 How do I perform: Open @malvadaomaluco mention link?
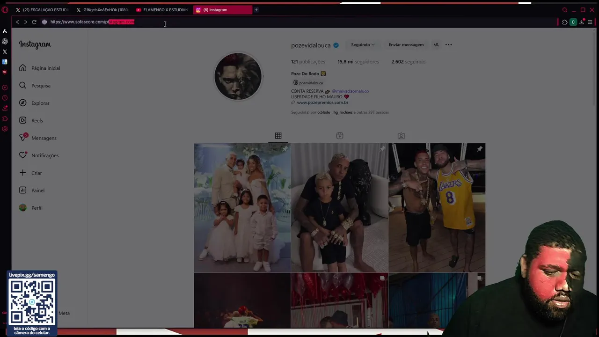[x=351, y=91]
